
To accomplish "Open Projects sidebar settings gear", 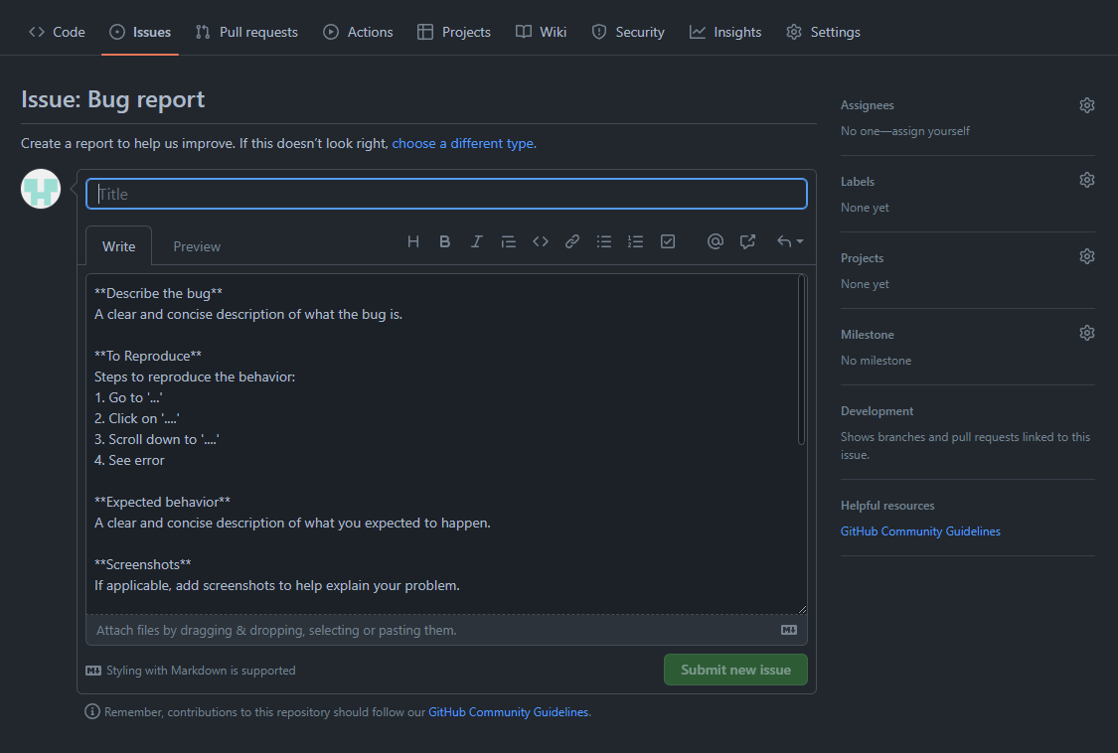I will [1086, 256].
